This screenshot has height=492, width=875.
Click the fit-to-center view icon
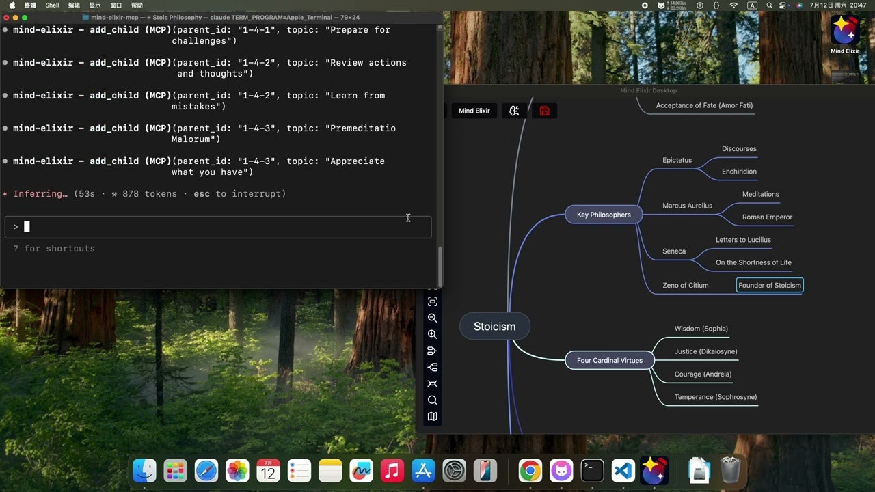point(432,301)
